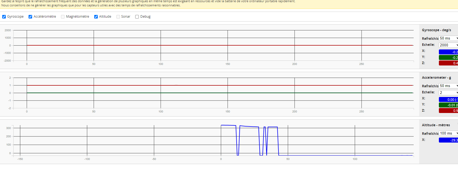Click the blue Altitude X value box
The image size is (458, 171).
tap(448, 140)
